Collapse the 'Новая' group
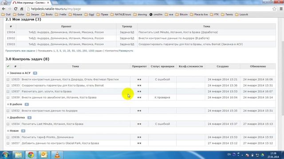The height and width of the screenshot is (159, 284). click(8, 131)
